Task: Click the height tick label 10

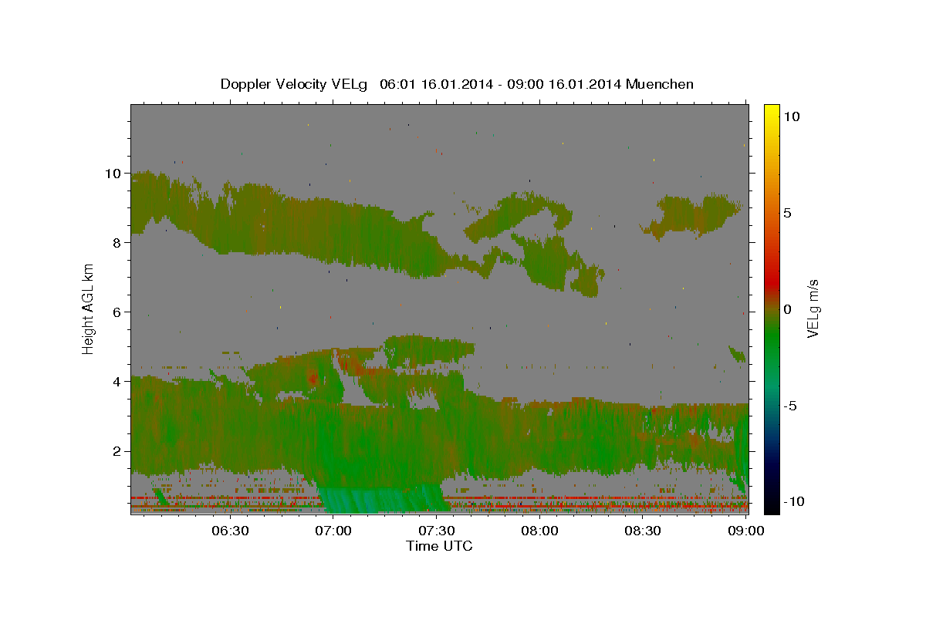Action: [113, 174]
